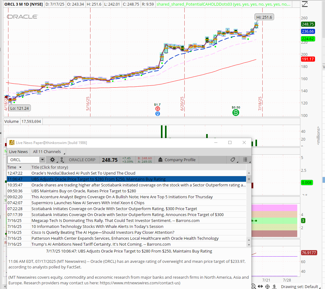
Task: Click the red earnings phone icon on chart
Action: click(158, 109)
